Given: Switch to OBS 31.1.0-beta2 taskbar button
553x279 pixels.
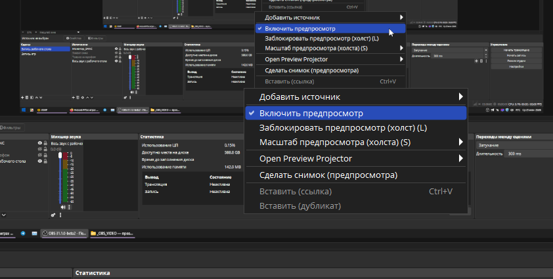Looking at the screenshot, I should point(64,233).
